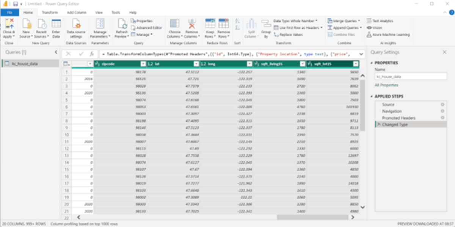Open the sqft_living15 column filter dropdown
The width and height of the screenshot is (455, 227).
(x=302, y=64)
